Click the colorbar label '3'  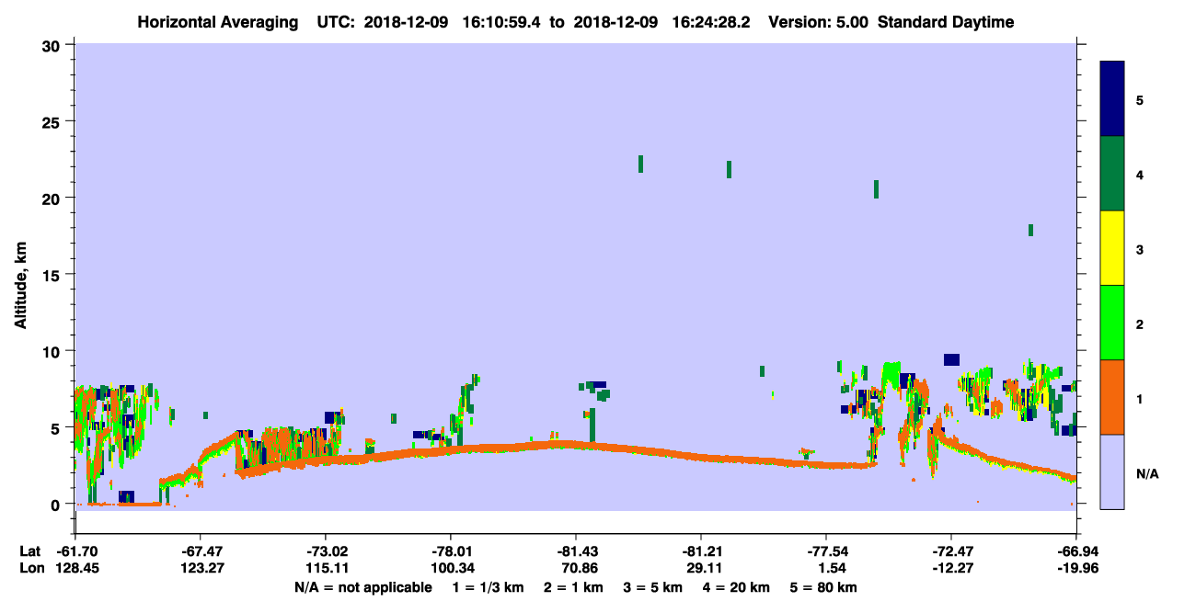[x=1140, y=248]
